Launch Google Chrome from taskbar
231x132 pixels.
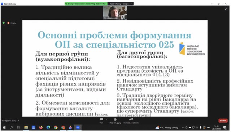pos(56,127)
